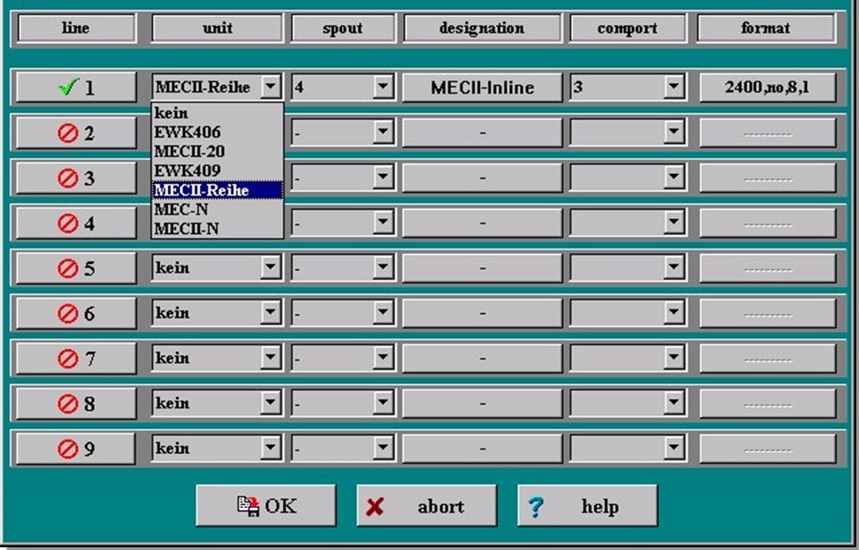Image resolution: width=859 pixels, height=550 pixels.
Task: Open the line 8 unit dropdown
Action: pos(270,403)
